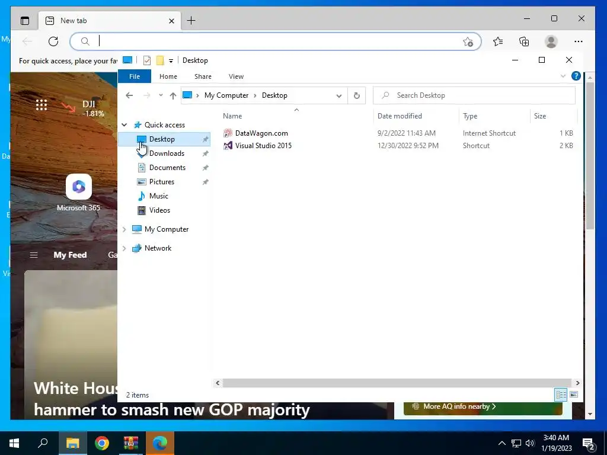The height and width of the screenshot is (455, 607).
Task: Open the Windows Start menu
Action: 14,443
